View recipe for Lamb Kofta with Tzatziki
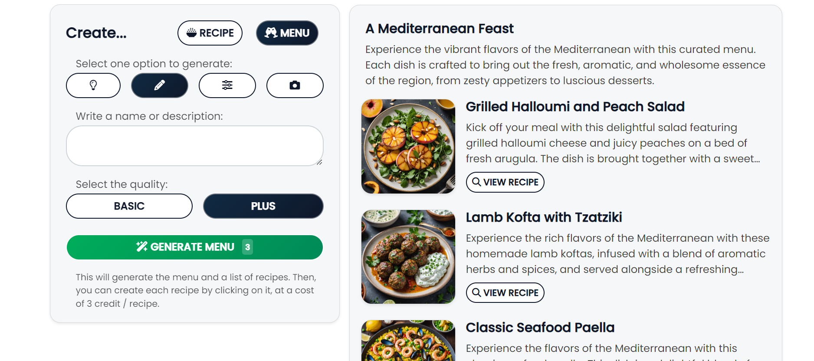Viewport: 814px width, 361px height. (505, 293)
